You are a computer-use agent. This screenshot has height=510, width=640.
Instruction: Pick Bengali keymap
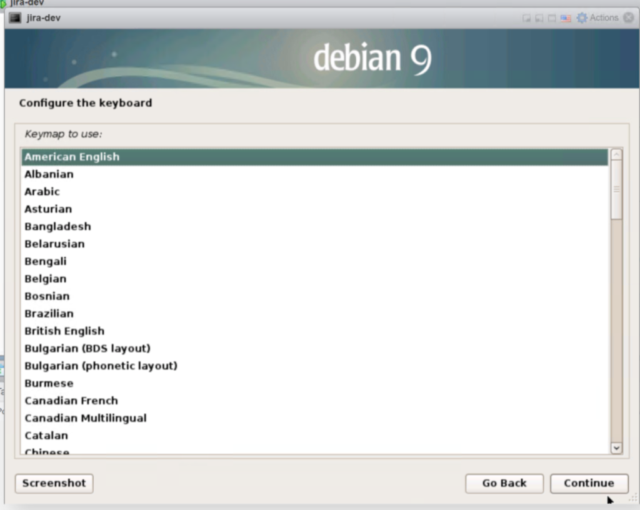point(315,262)
